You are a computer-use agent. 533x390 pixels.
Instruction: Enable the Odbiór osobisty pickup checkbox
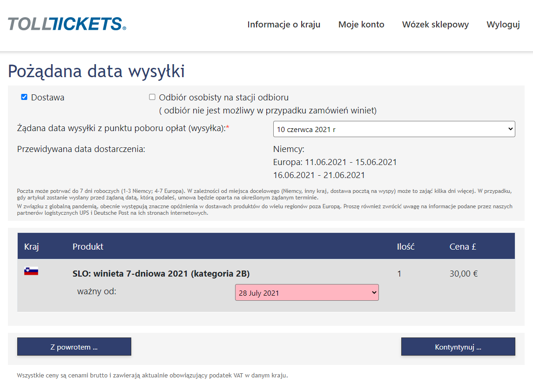point(152,97)
